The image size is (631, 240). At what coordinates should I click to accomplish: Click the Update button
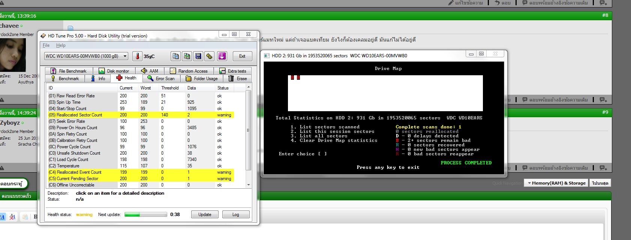coord(205,215)
